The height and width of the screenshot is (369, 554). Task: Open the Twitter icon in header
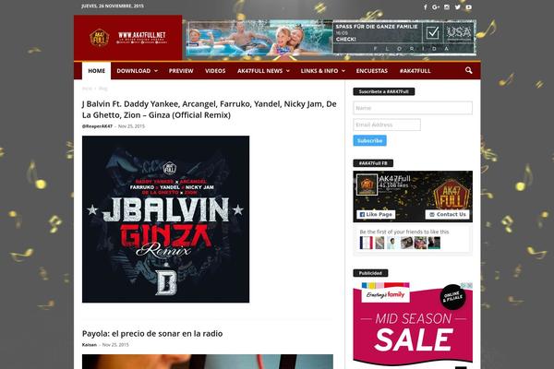tap(458, 7)
